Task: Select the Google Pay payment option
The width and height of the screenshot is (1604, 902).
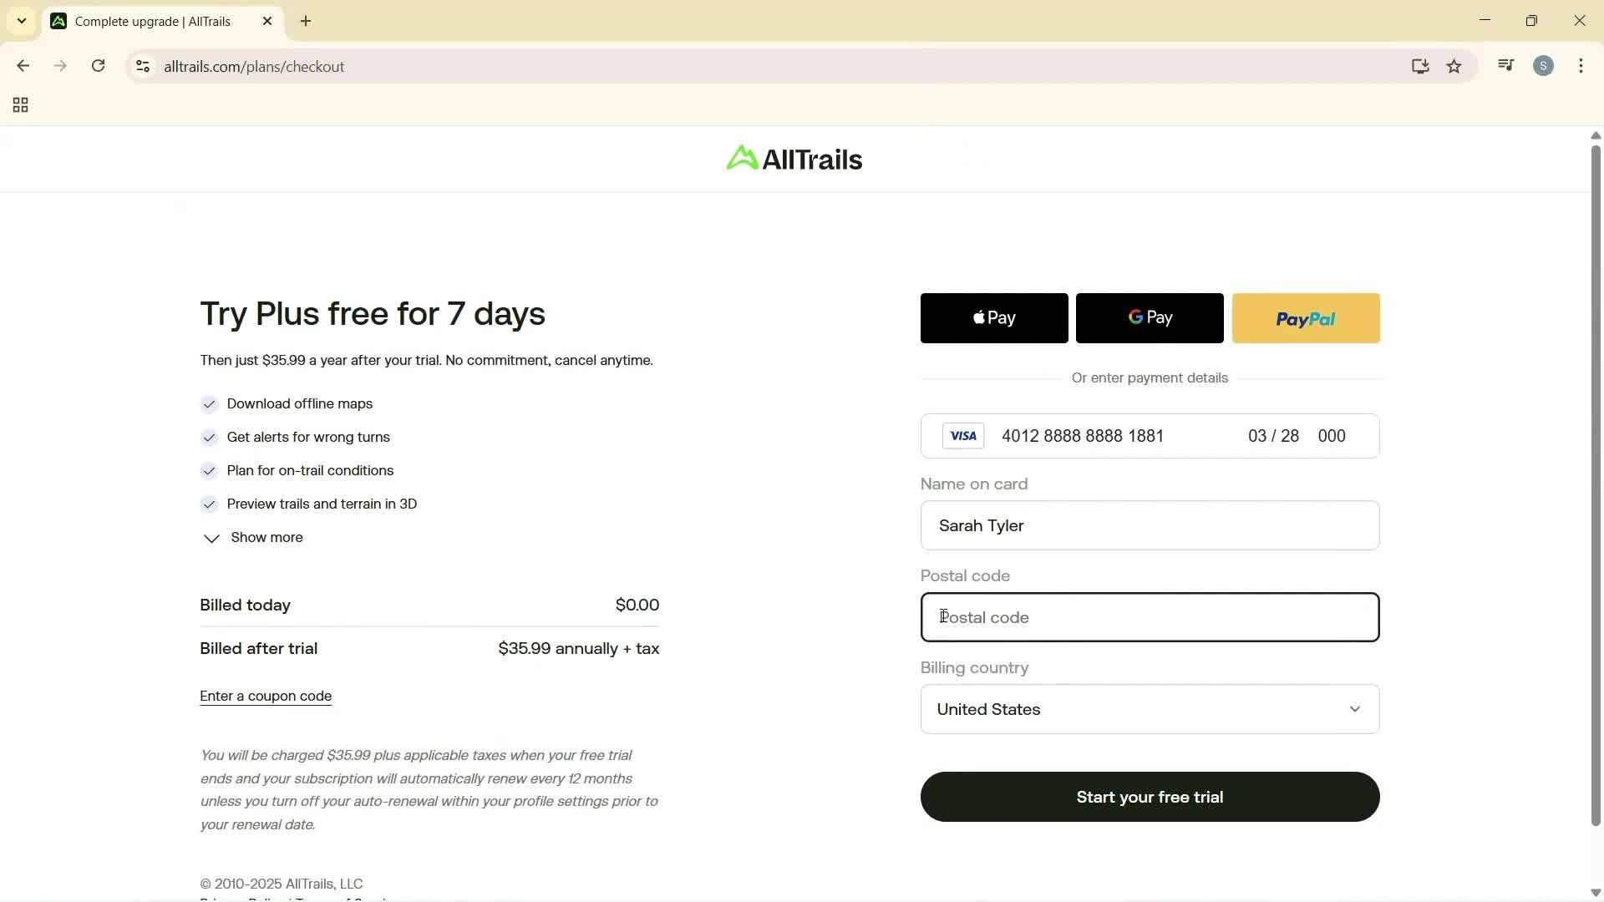Action: point(1149,317)
